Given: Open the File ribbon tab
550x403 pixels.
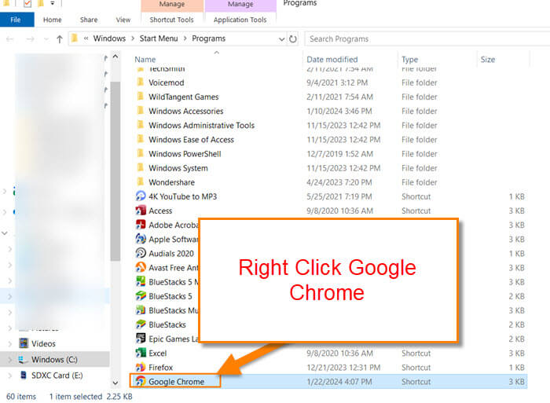Looking at the screenshot, I should pos(16,20).
